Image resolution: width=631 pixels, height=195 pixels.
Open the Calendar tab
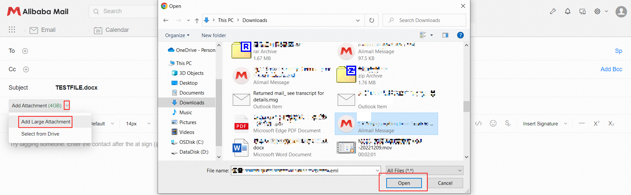111,30
